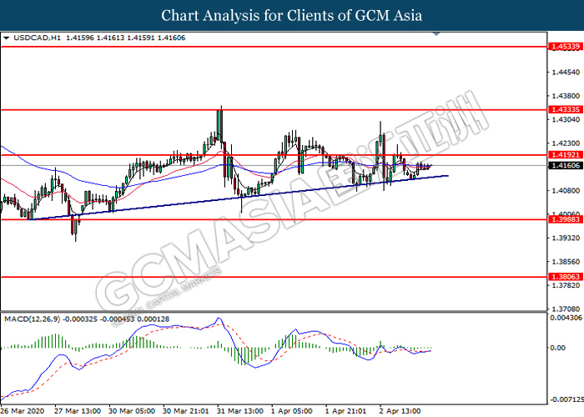Click the small triangle before the USDCAD symbol
This screenshot has width=584, height=417.
pos(7,38)
